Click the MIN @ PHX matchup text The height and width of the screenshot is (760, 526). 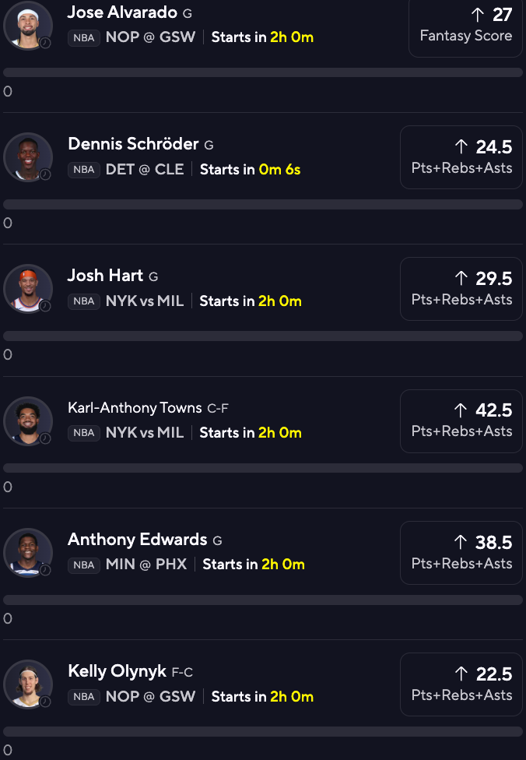coord(146,565)
